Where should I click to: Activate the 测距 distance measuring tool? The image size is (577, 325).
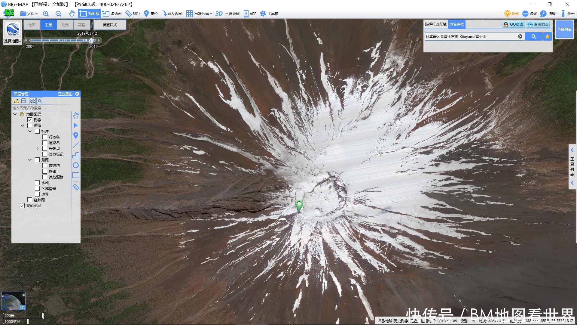(x=133, y=14)
